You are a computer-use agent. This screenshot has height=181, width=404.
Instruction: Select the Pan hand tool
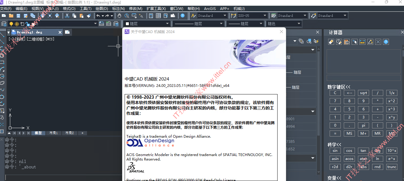[x=120, y=16]
